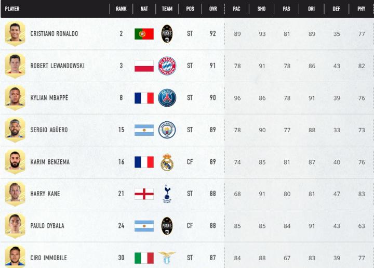Click Lazio club badge
Viewport: 374px width, 268px height.
[167, 258]
